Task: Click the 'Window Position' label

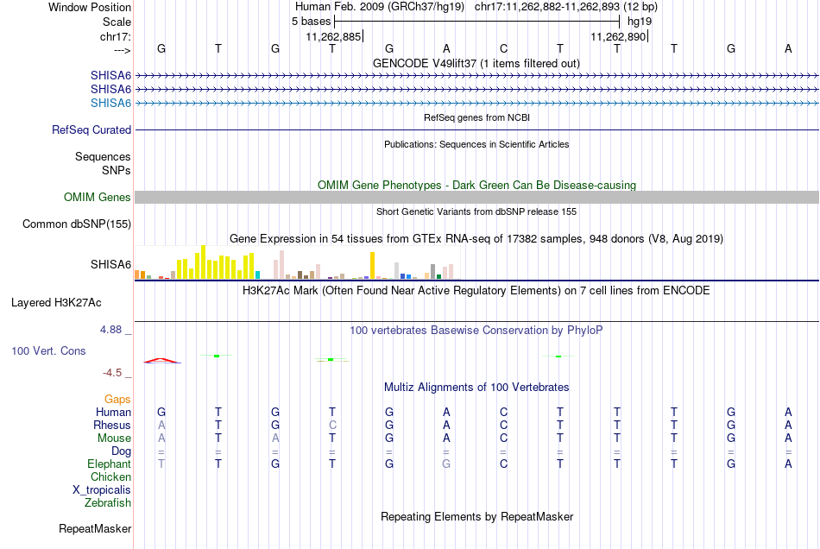Action: point(90,7)
